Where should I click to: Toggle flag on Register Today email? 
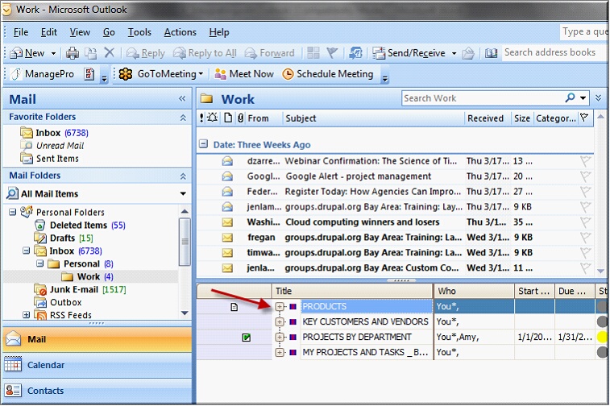tap(585, 192)
